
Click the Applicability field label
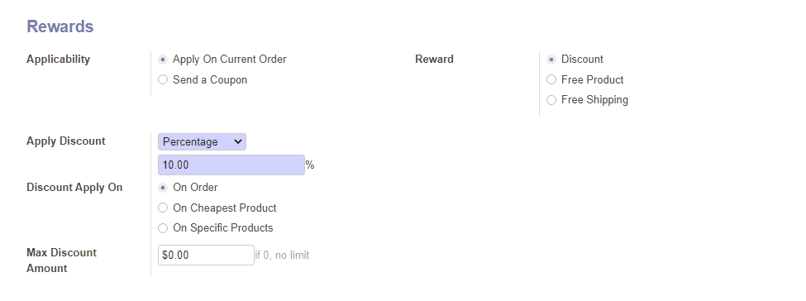(58, 60)
